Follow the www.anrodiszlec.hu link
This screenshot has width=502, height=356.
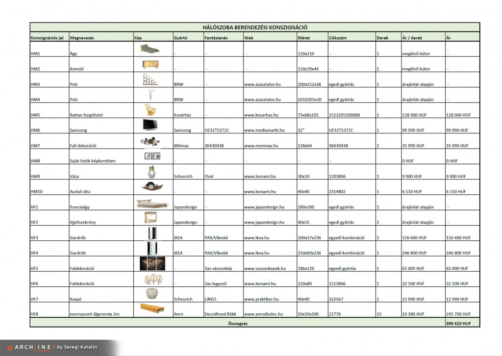[263, 314]
